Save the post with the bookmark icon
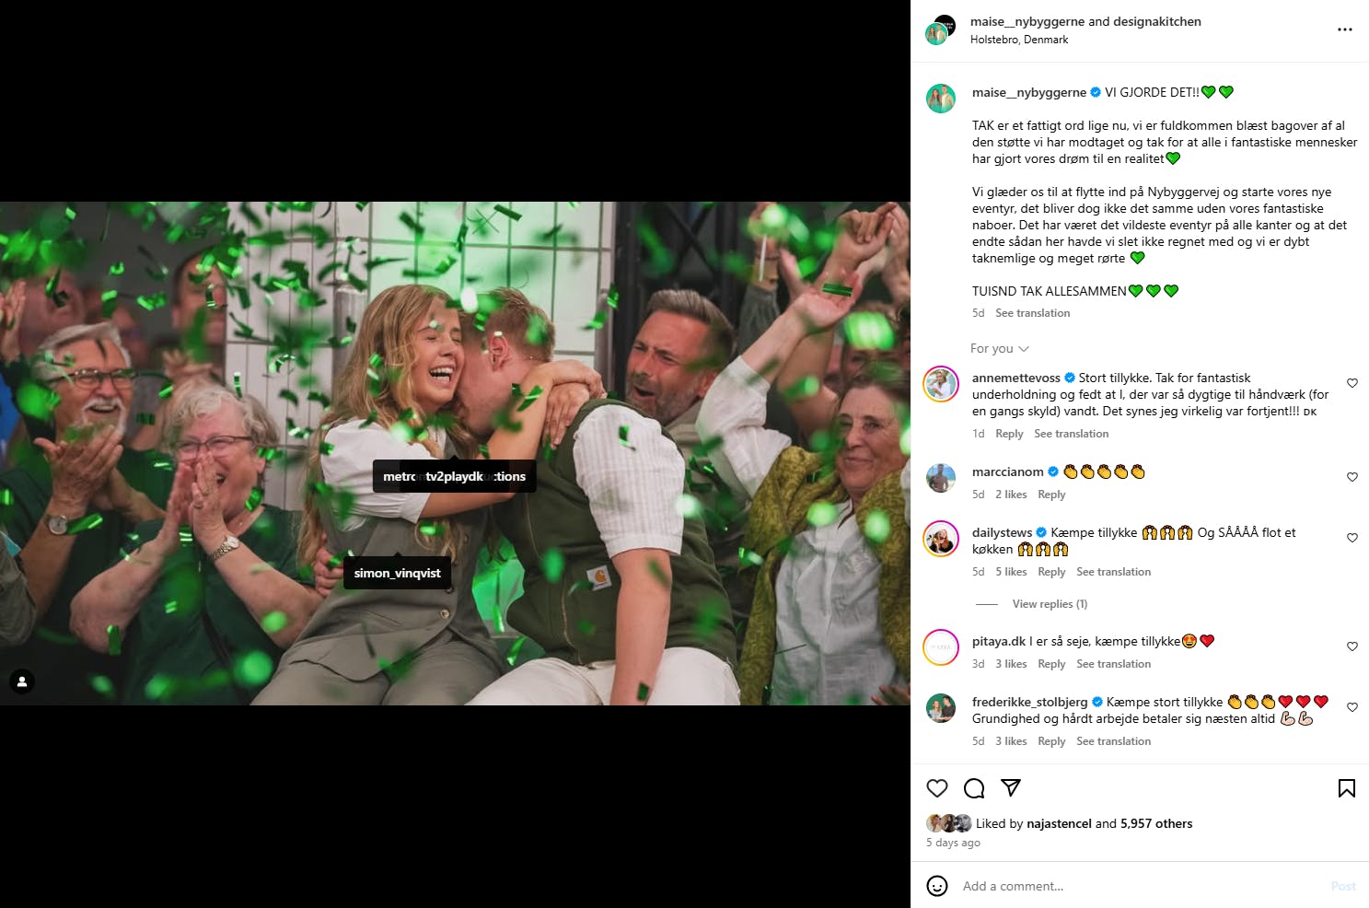This screenshot has width=1369, height=908. (x=1347, y=788)
